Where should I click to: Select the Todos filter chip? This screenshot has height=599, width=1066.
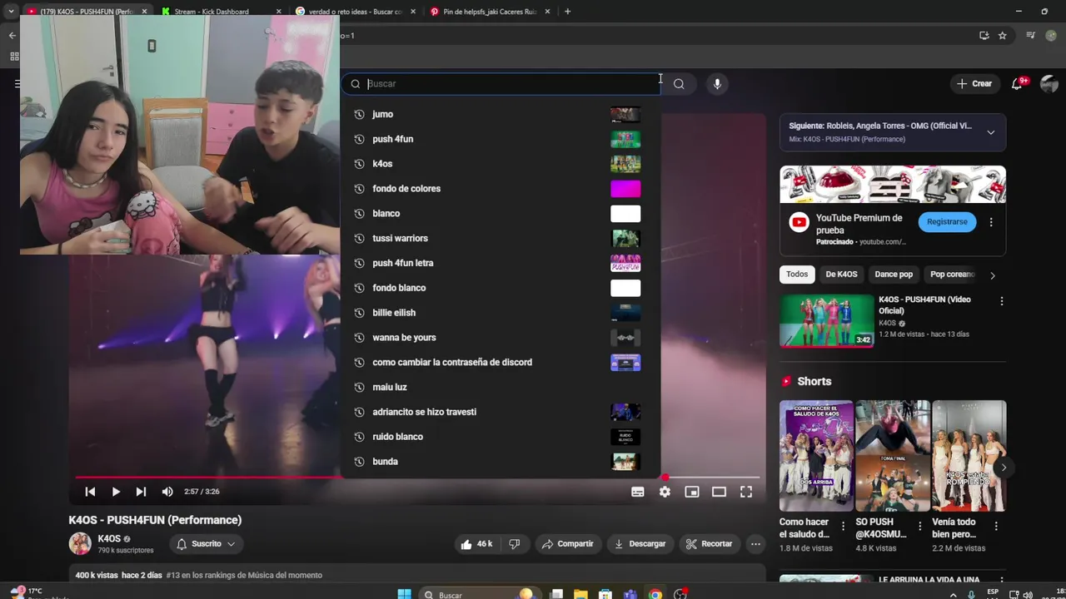point(797,275)
